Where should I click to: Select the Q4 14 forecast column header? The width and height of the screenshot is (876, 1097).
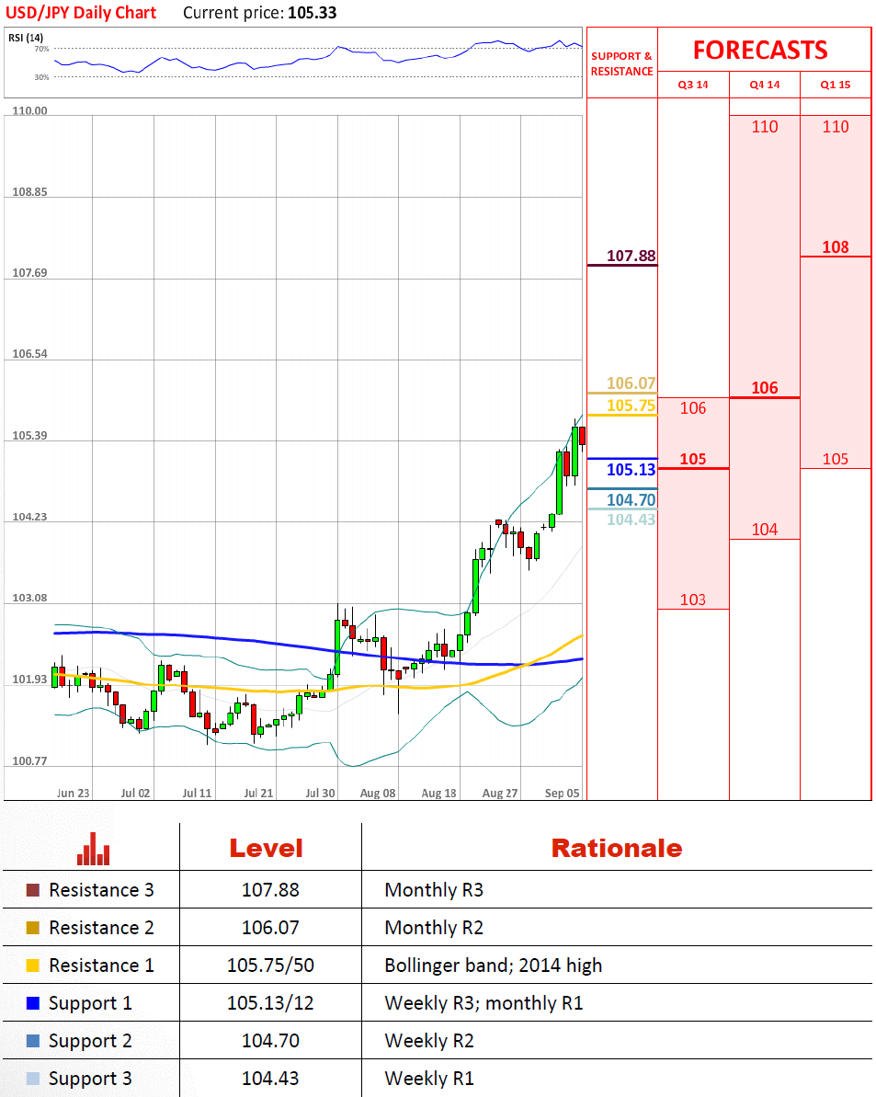764,85
